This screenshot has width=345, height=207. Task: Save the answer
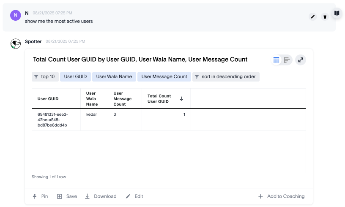tap(67, 196)
